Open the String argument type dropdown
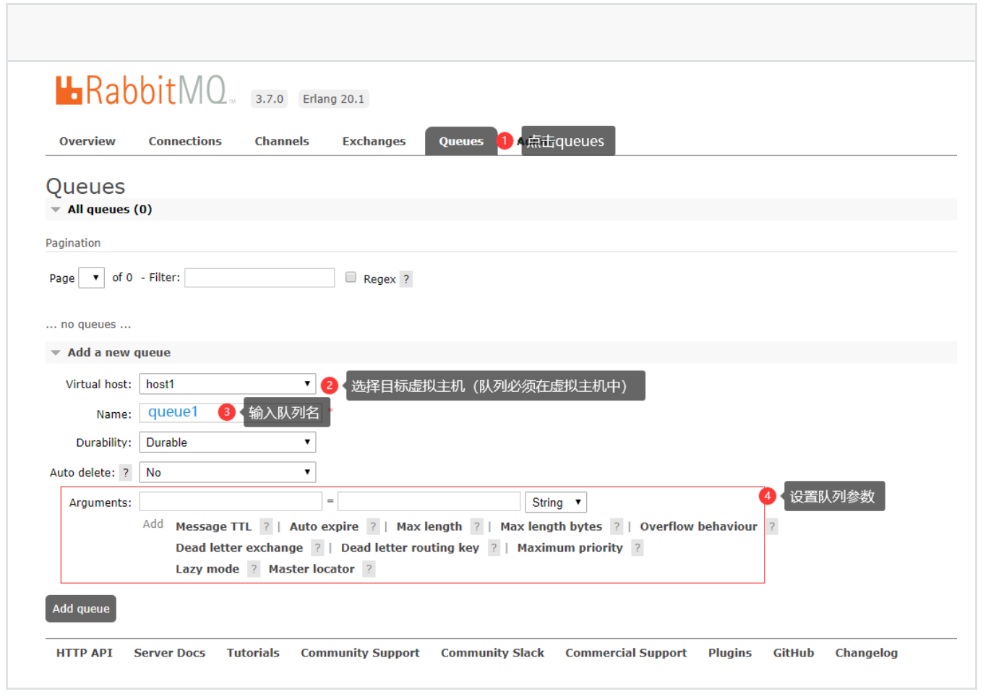 555,503
